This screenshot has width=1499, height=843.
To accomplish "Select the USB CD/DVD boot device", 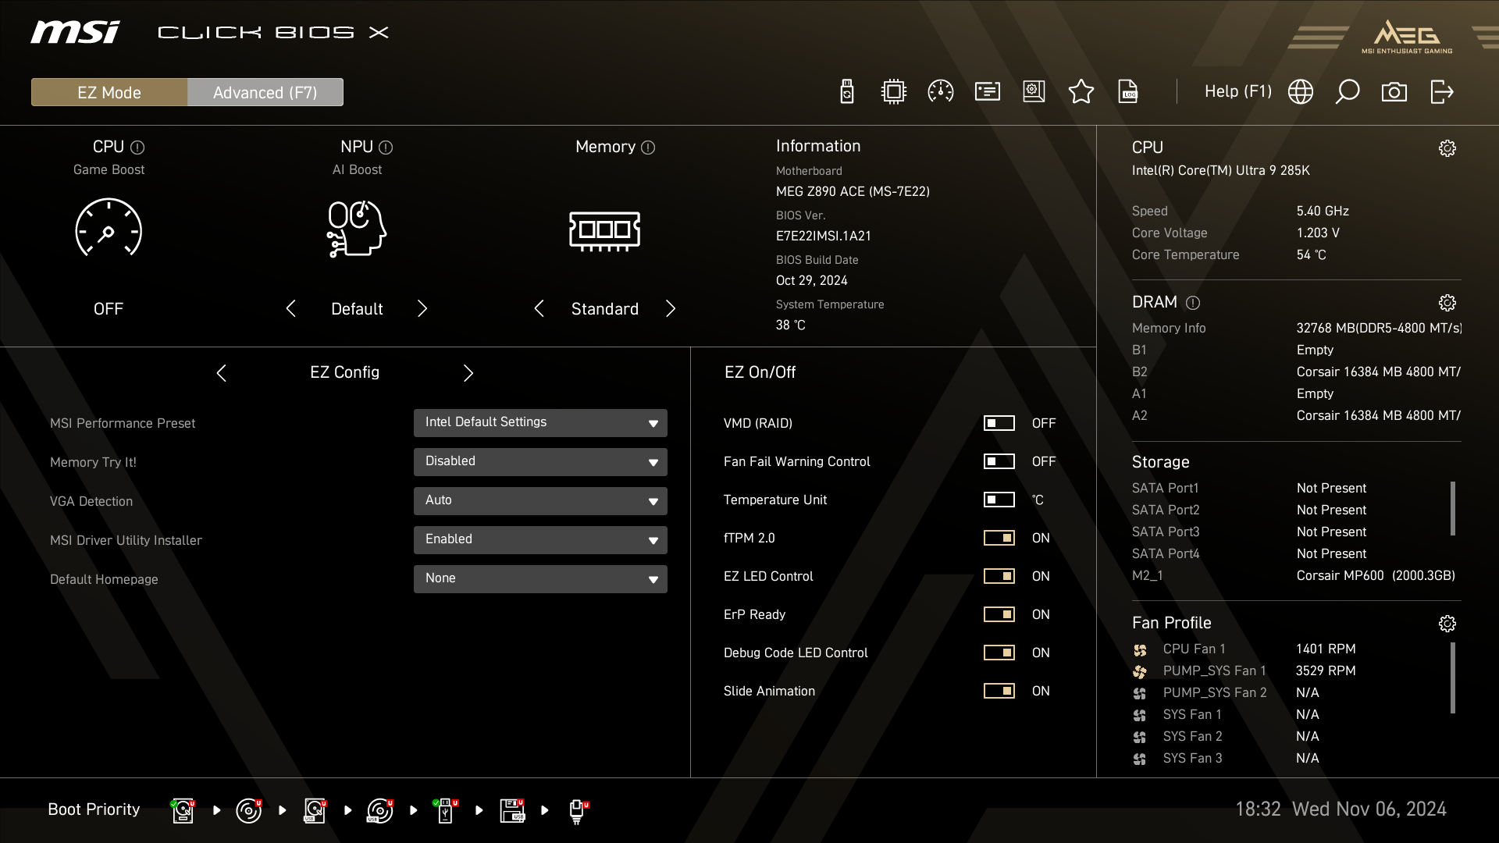I will click(380, 810).
